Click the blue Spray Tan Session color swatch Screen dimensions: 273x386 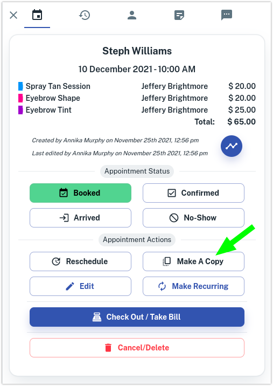click(20, 86)
